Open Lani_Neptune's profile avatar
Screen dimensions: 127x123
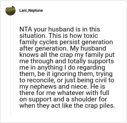click(x=10, y=10)
